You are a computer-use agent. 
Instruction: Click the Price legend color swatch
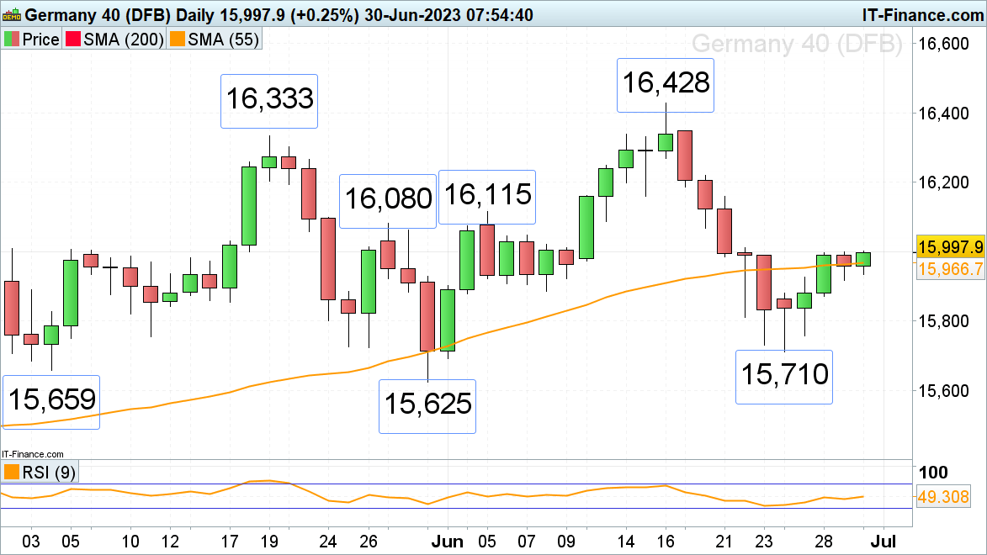(11, 39)
